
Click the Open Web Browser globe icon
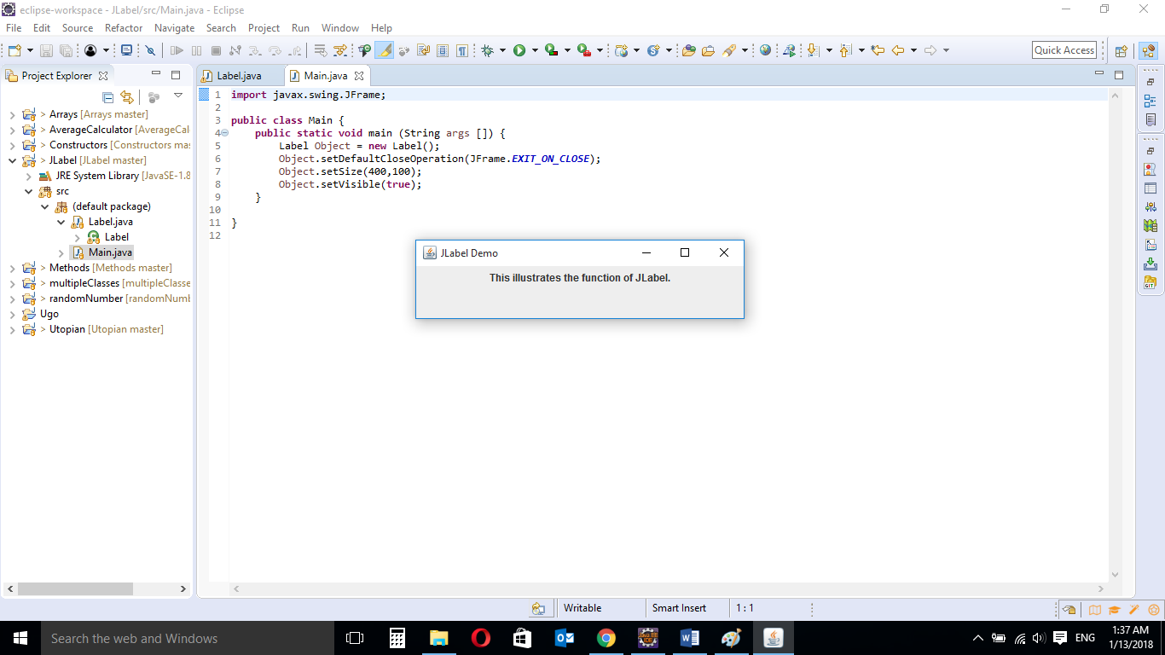pyautogui.click(x=765, y=51)
